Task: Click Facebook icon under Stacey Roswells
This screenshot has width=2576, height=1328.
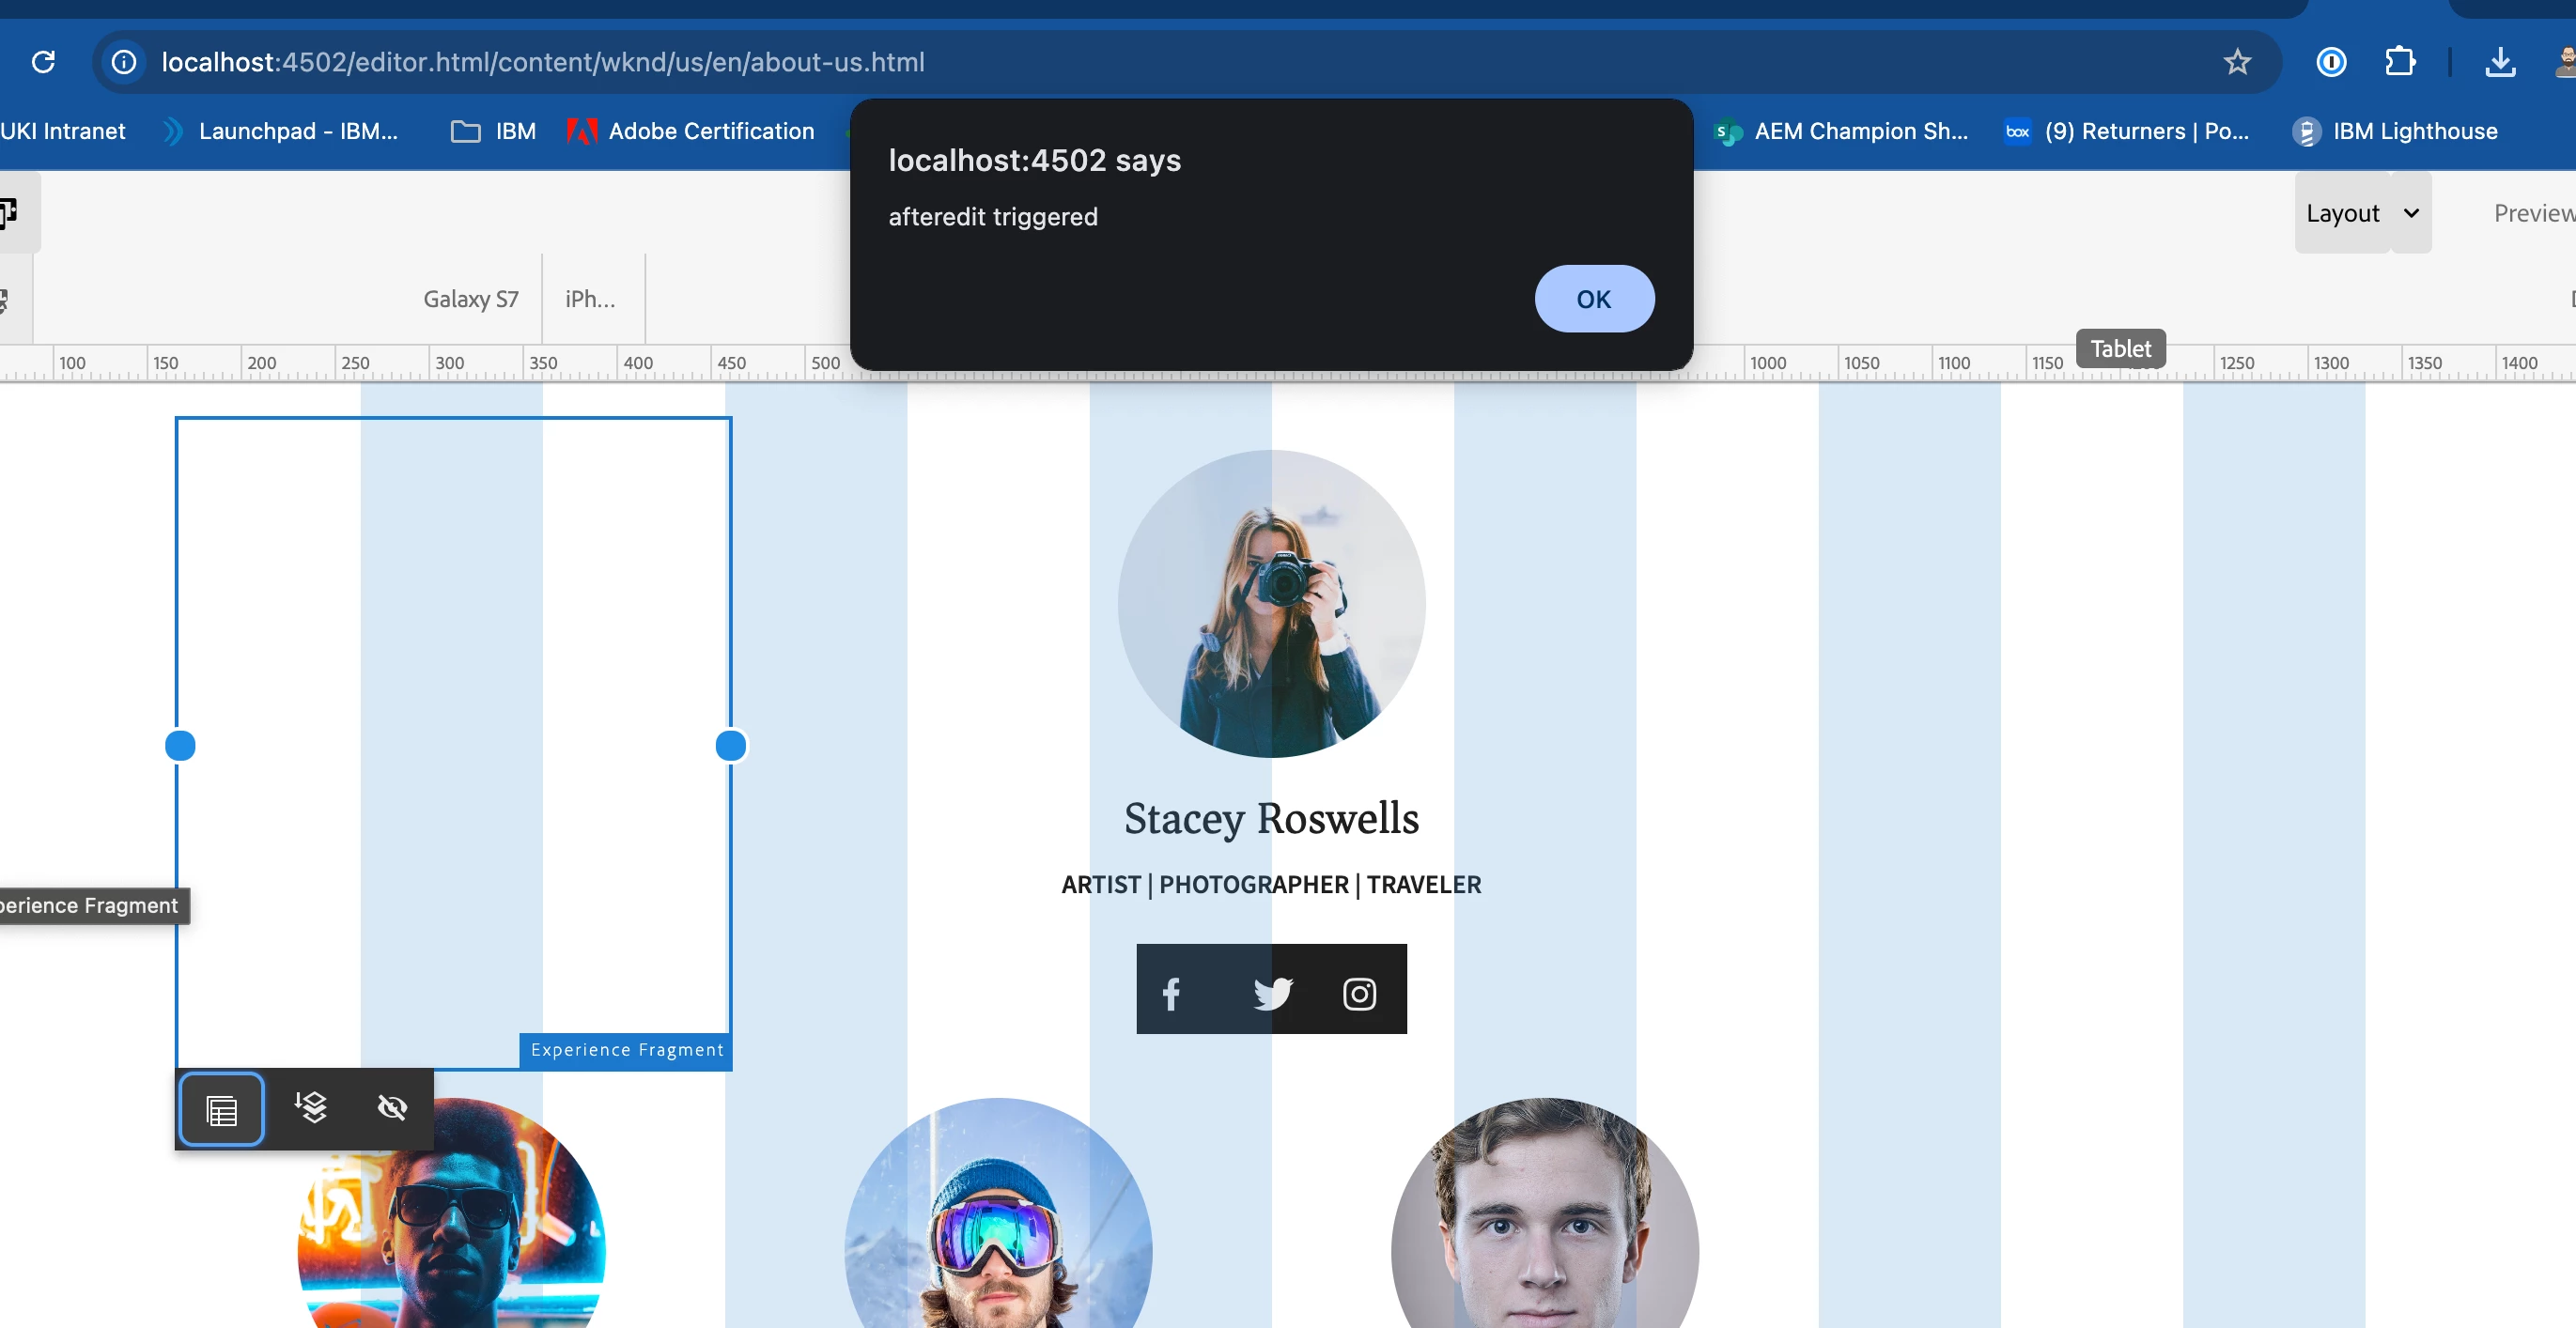Action: [1171, 993]
